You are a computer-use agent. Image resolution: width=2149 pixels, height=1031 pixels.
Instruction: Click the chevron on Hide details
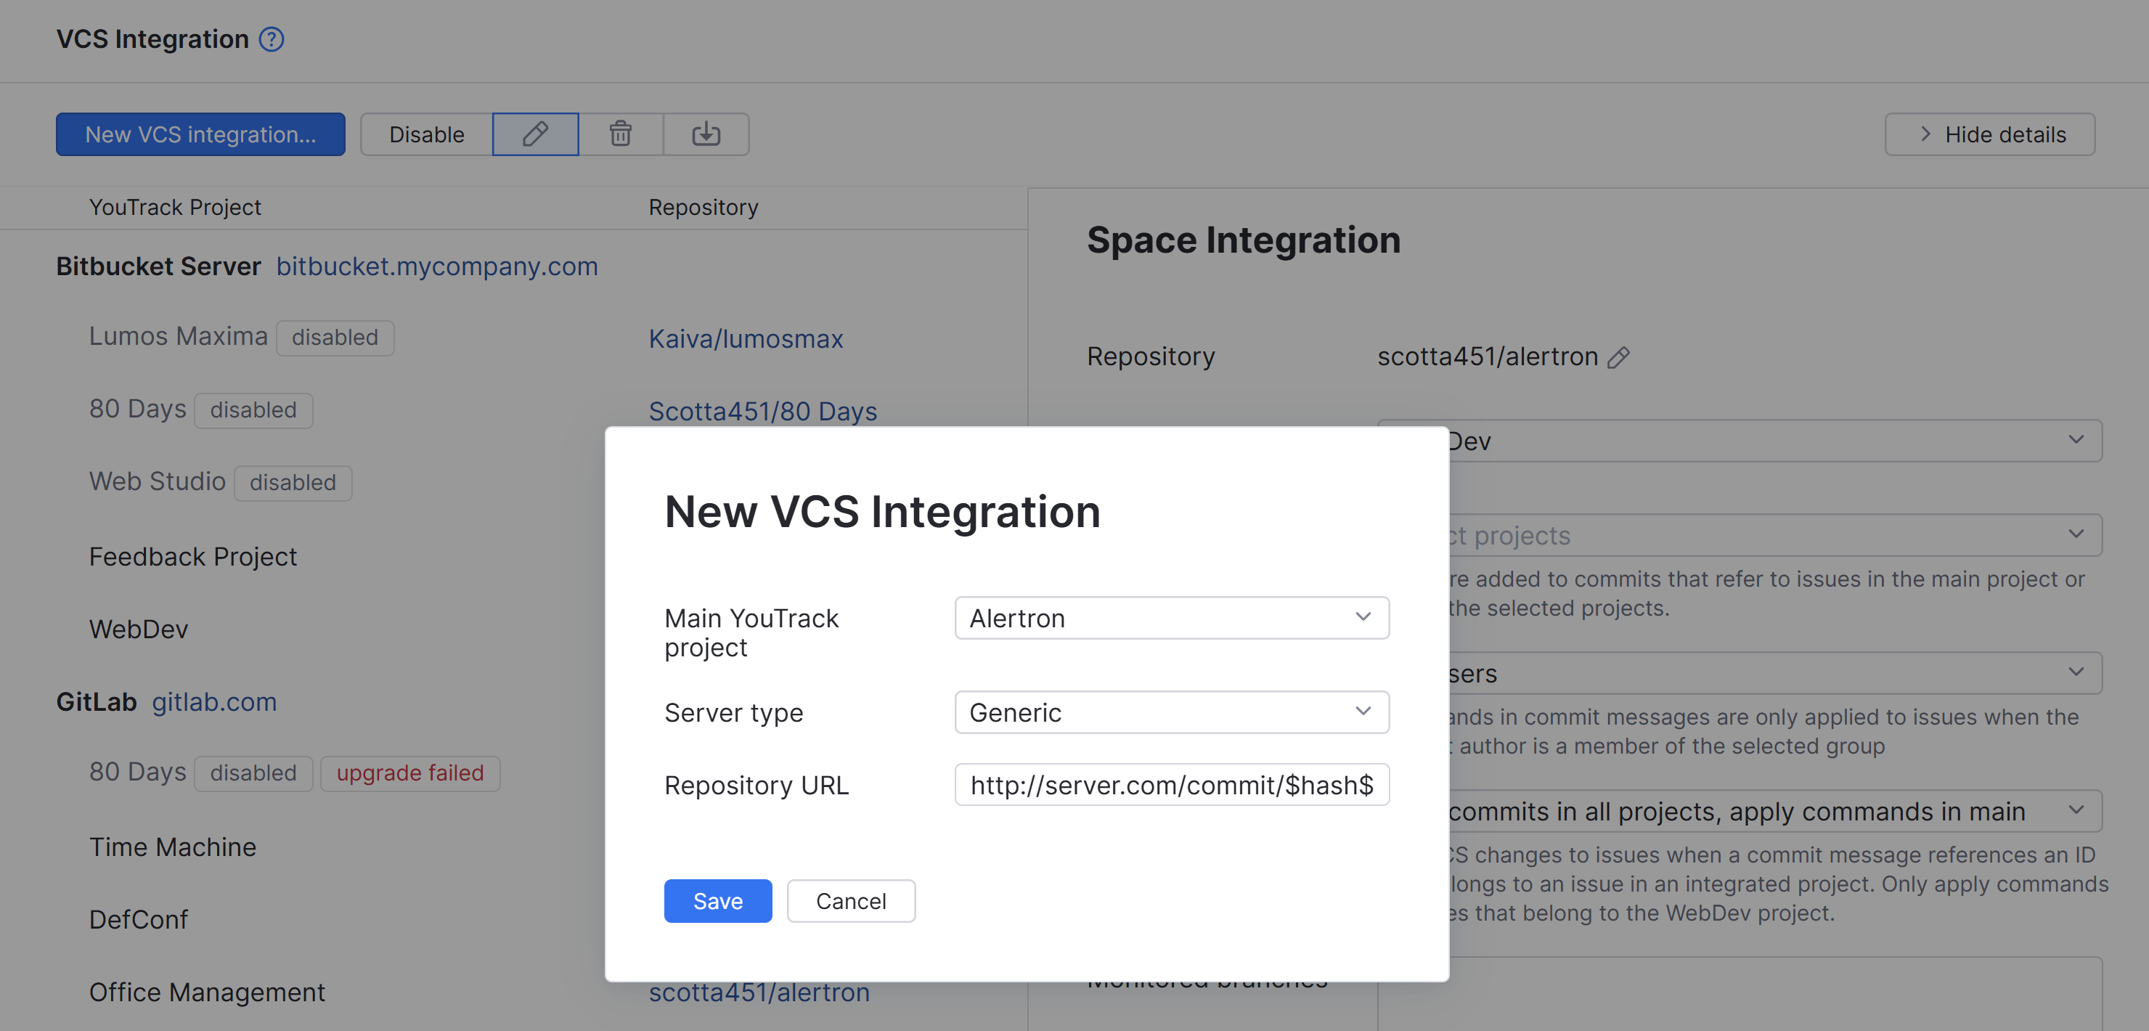1925,134
